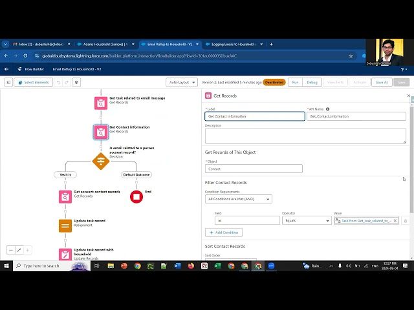
Task: Click the Redo arrow icon
Action: pyautogui.click(x=67, y=82)
